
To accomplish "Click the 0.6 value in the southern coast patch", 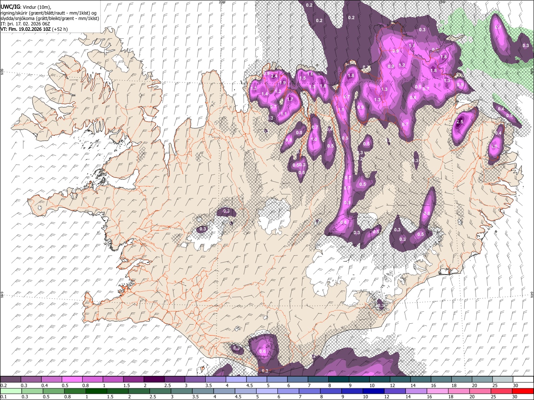I will (x=262, y=352).
